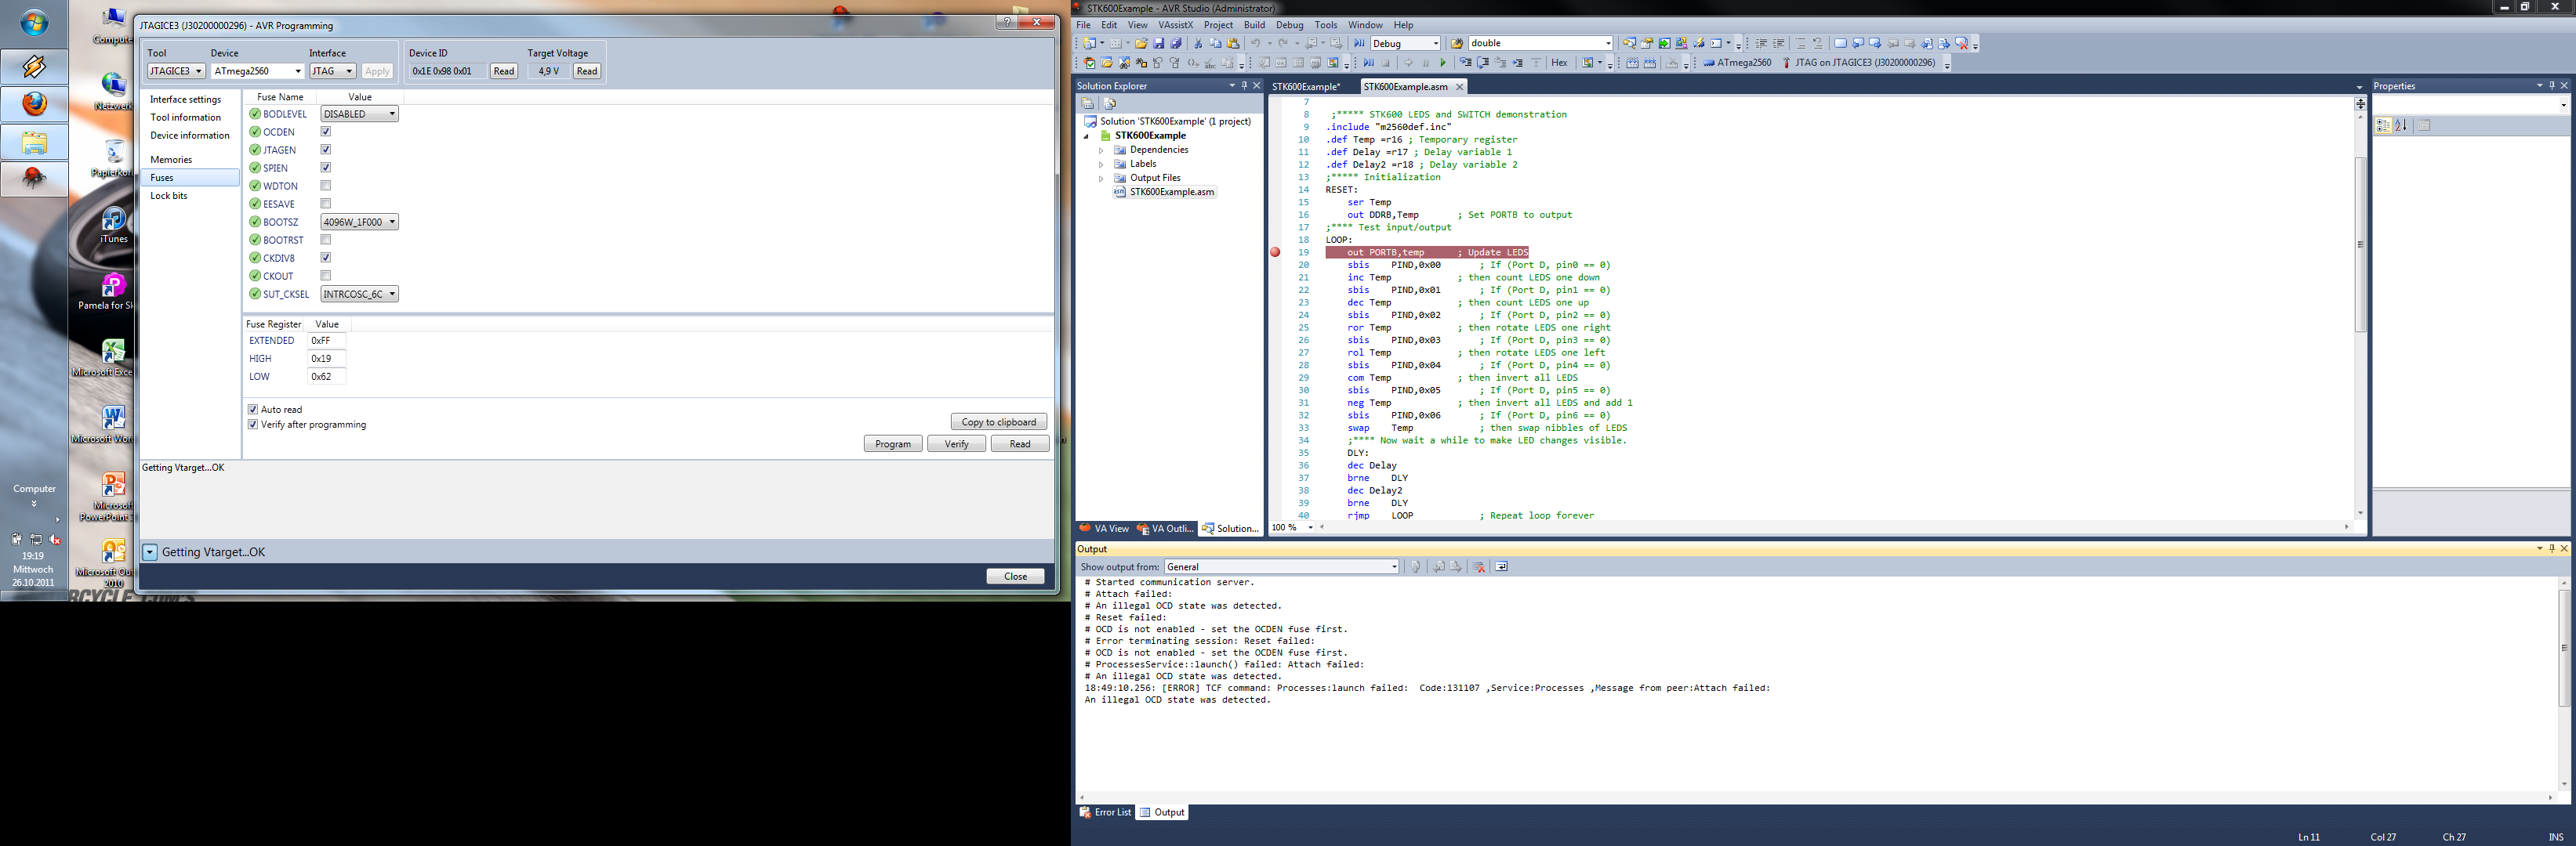Click the Categorized icon in Properties panel
This screenshot has height=846, width=2576.
coord(2384,125)
